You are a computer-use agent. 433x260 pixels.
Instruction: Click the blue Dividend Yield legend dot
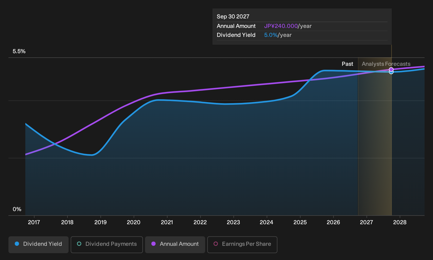(x=17, y=244)
